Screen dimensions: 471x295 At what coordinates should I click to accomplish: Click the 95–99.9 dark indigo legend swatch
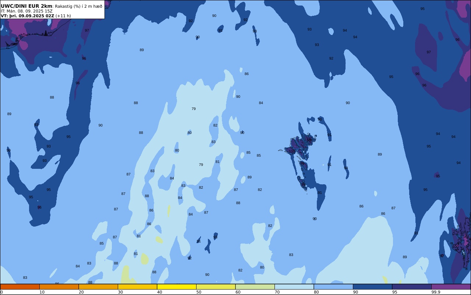pos(412,287)
